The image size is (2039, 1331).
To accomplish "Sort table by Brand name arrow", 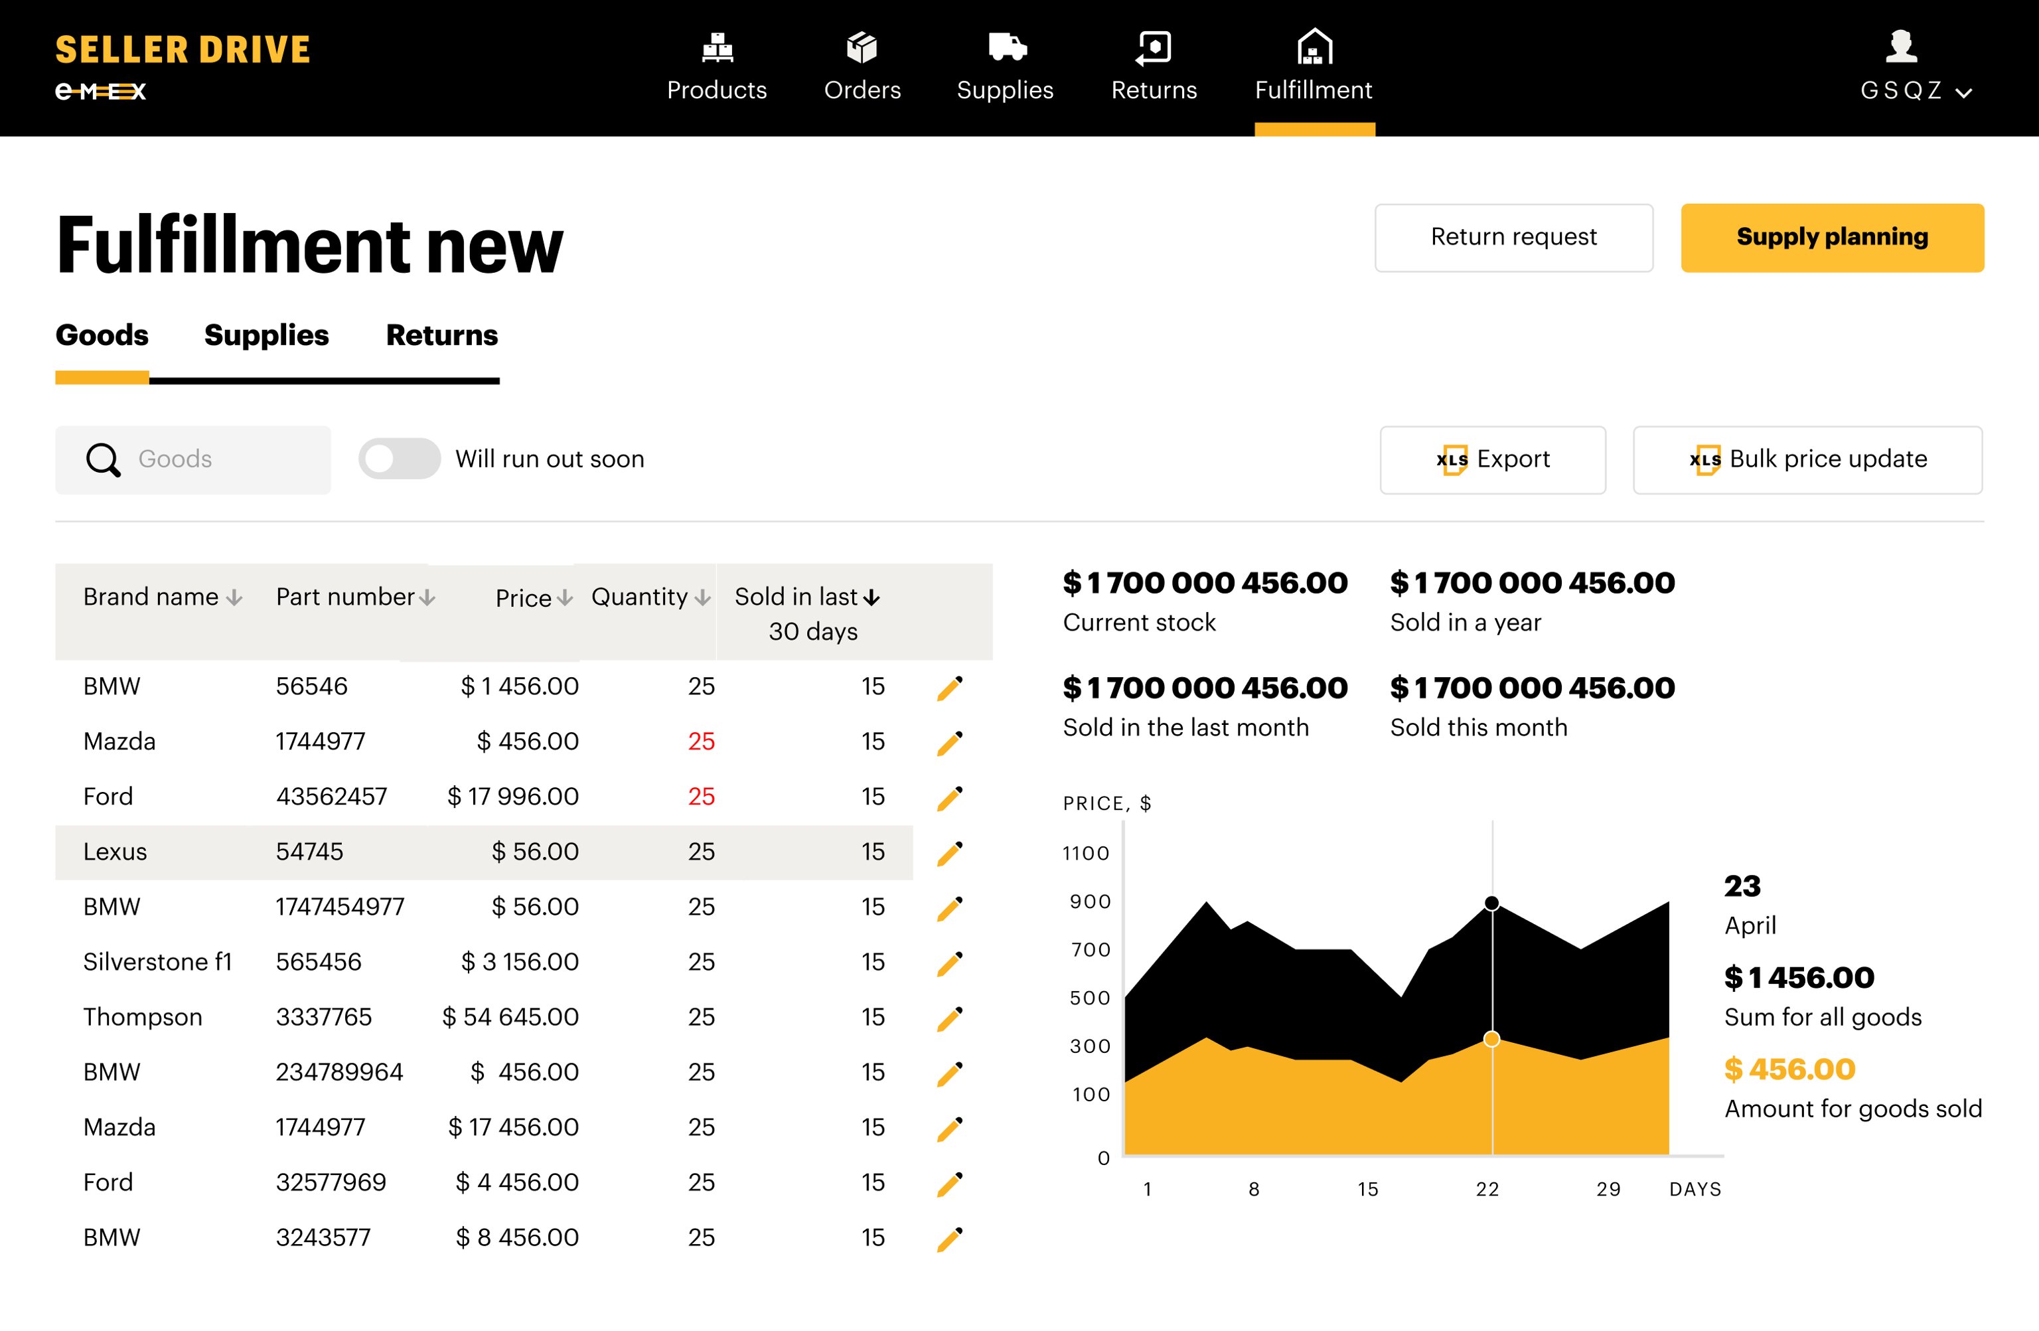I will [234, 598].
